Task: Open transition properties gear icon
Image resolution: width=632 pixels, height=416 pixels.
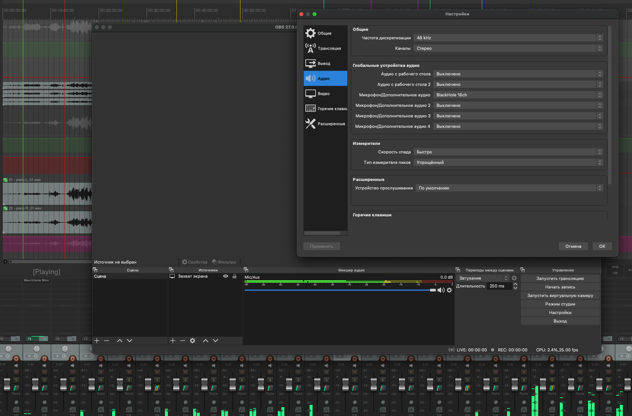Action: pyautogui.click(x=514, y=278)
